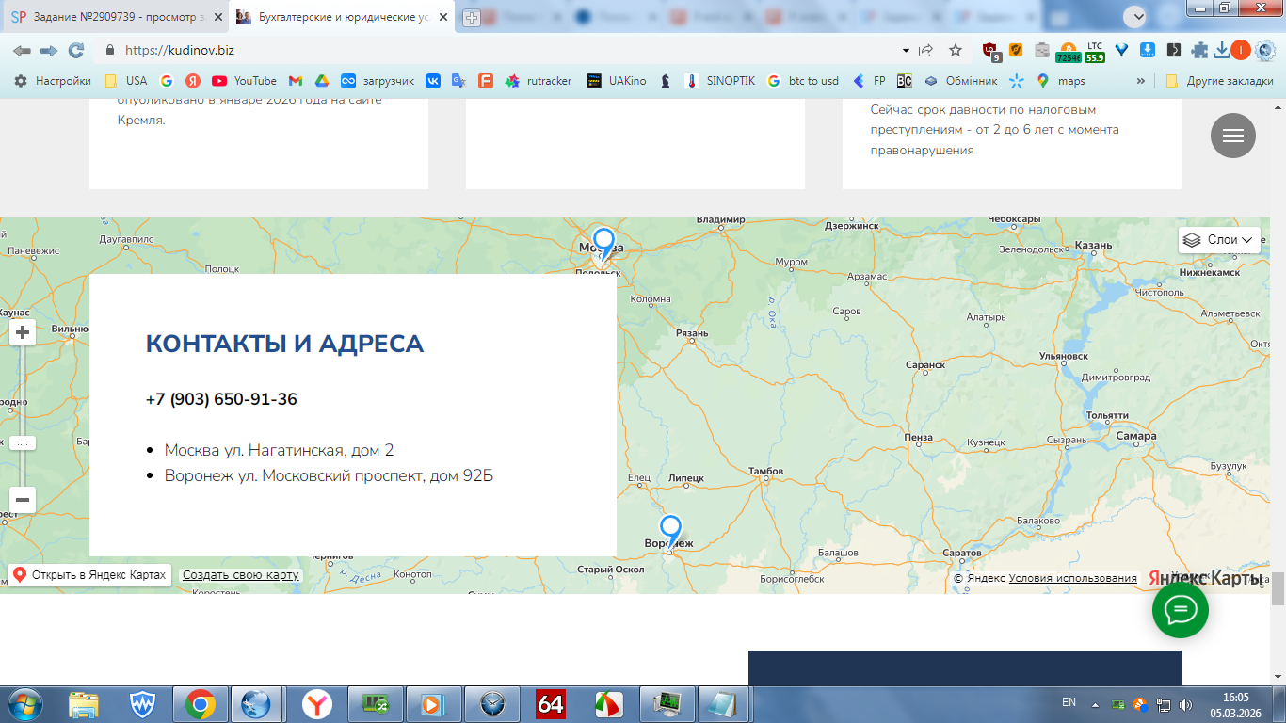Click the Воронеж Московский проспект address
The image size is (1286, 723).
[x=329, y=475]
